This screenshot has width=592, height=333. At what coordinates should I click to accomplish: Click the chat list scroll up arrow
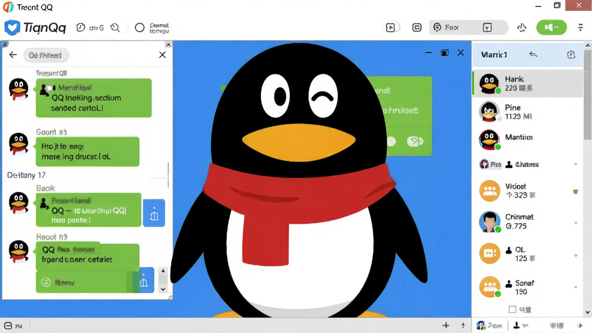pos(163,271)
